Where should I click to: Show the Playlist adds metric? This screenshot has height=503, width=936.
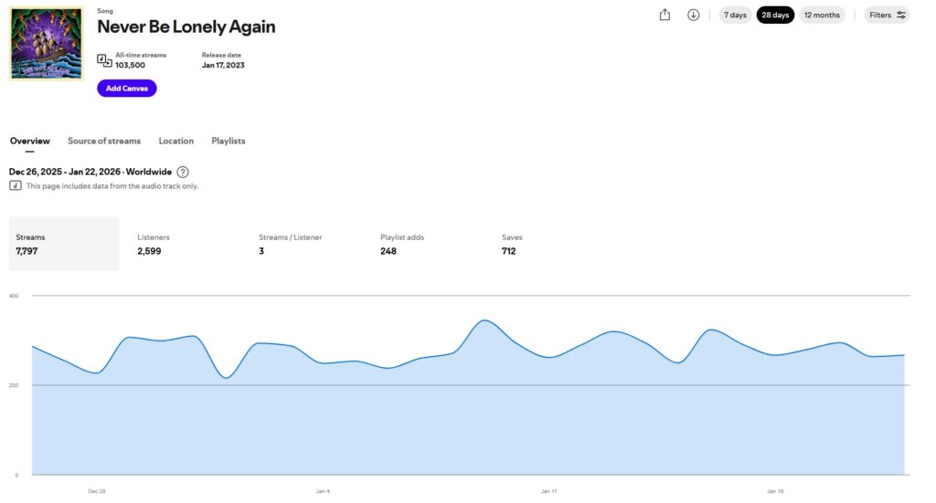(402, 244)
